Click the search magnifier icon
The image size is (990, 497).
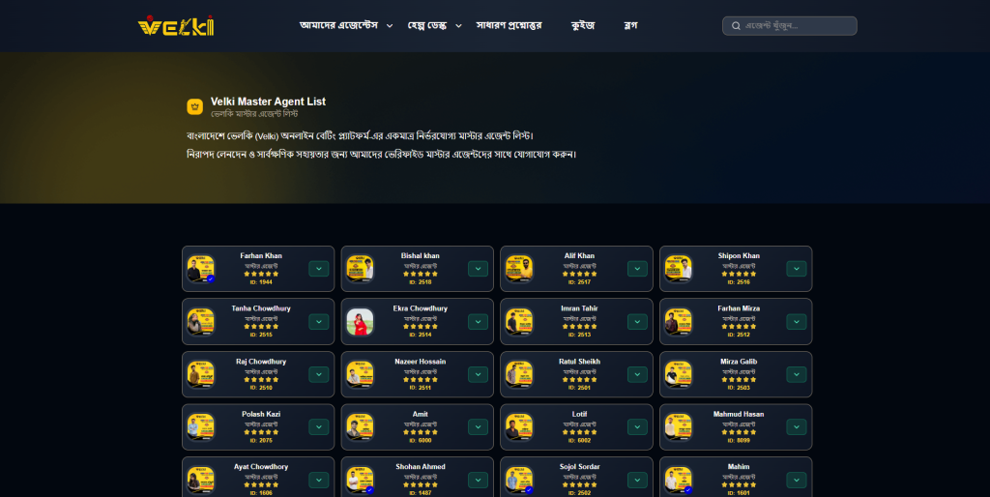click(x=736, y=26)
